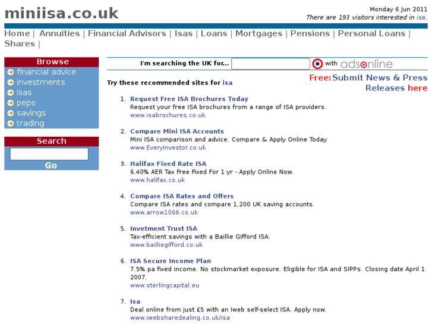
Task: Click isa link in recommended sites heading
Action: (228, 83)
